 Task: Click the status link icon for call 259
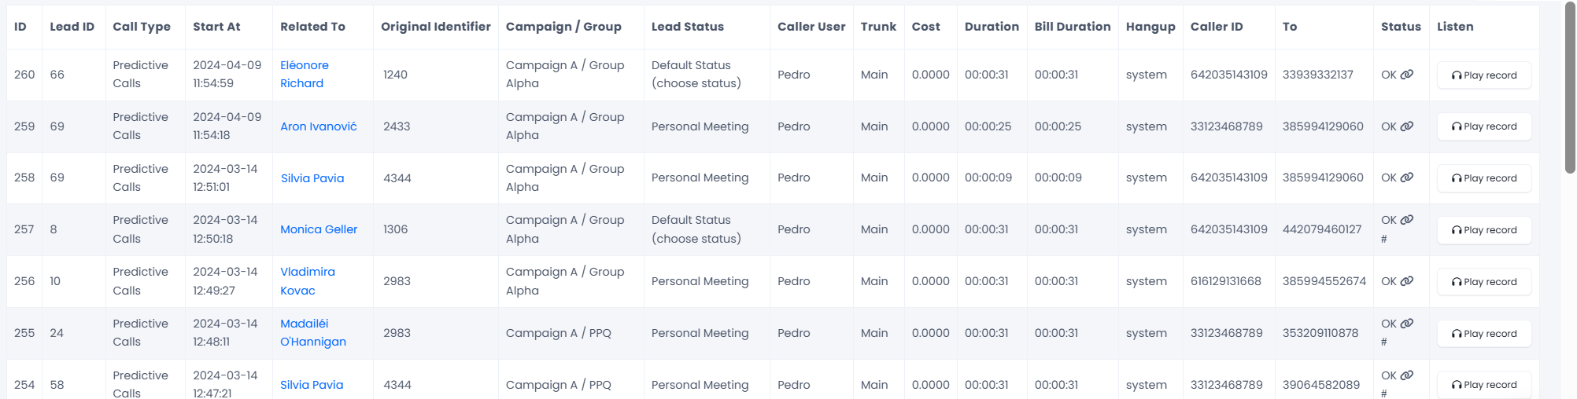(1407, 126)
